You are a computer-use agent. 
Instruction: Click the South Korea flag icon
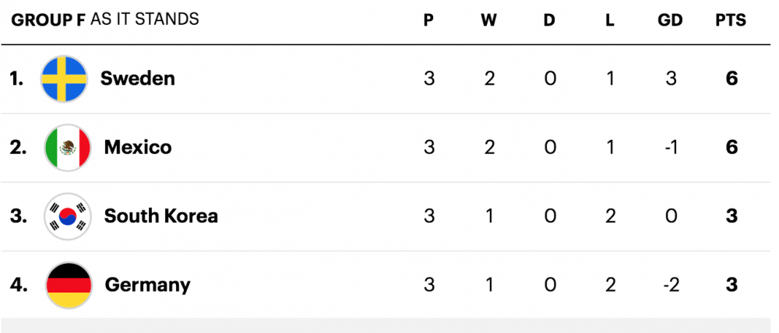[68, 216]
